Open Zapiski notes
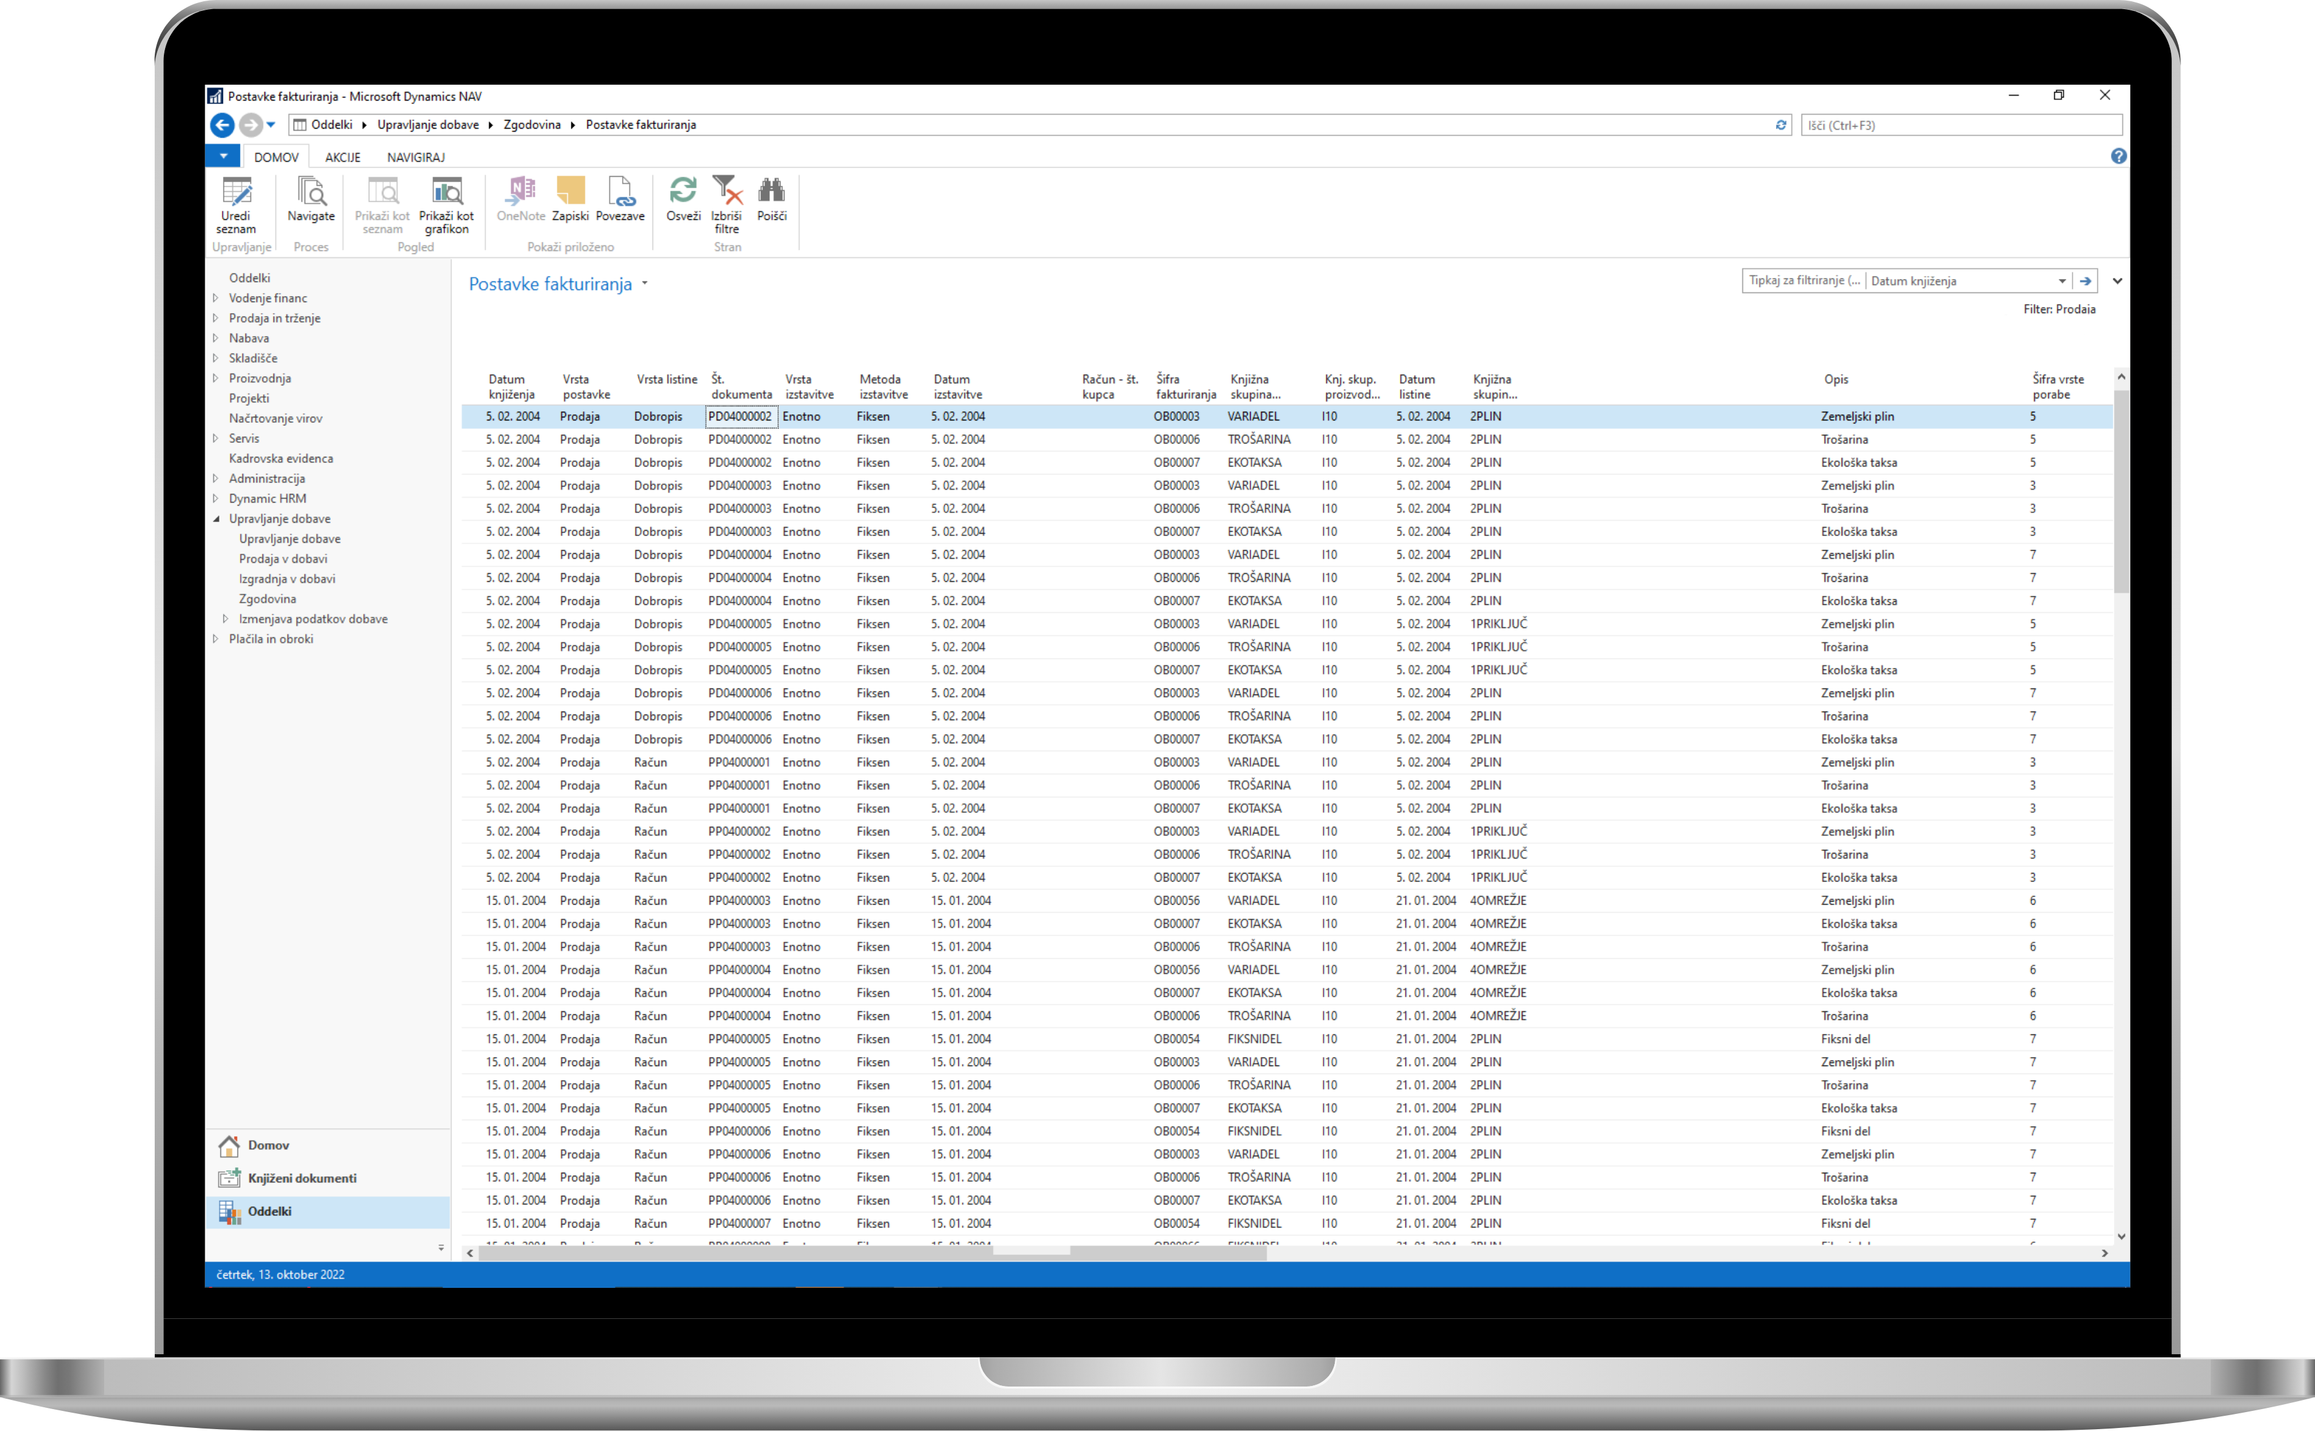This screenshot has width=2315, height=1431. click(x=571, y=200)
